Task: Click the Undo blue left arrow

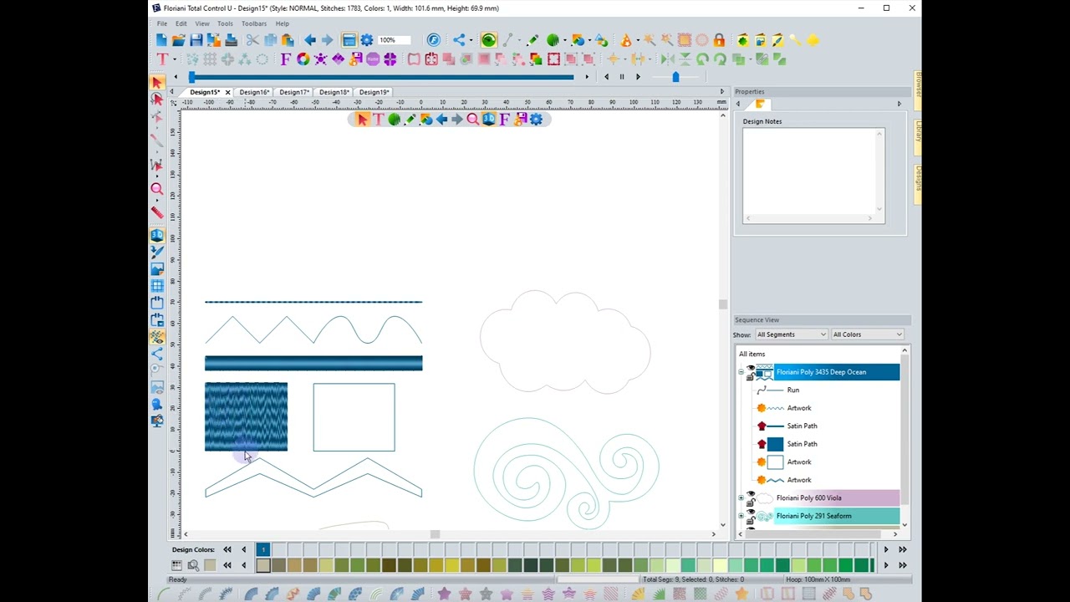Action: (310, 40)
